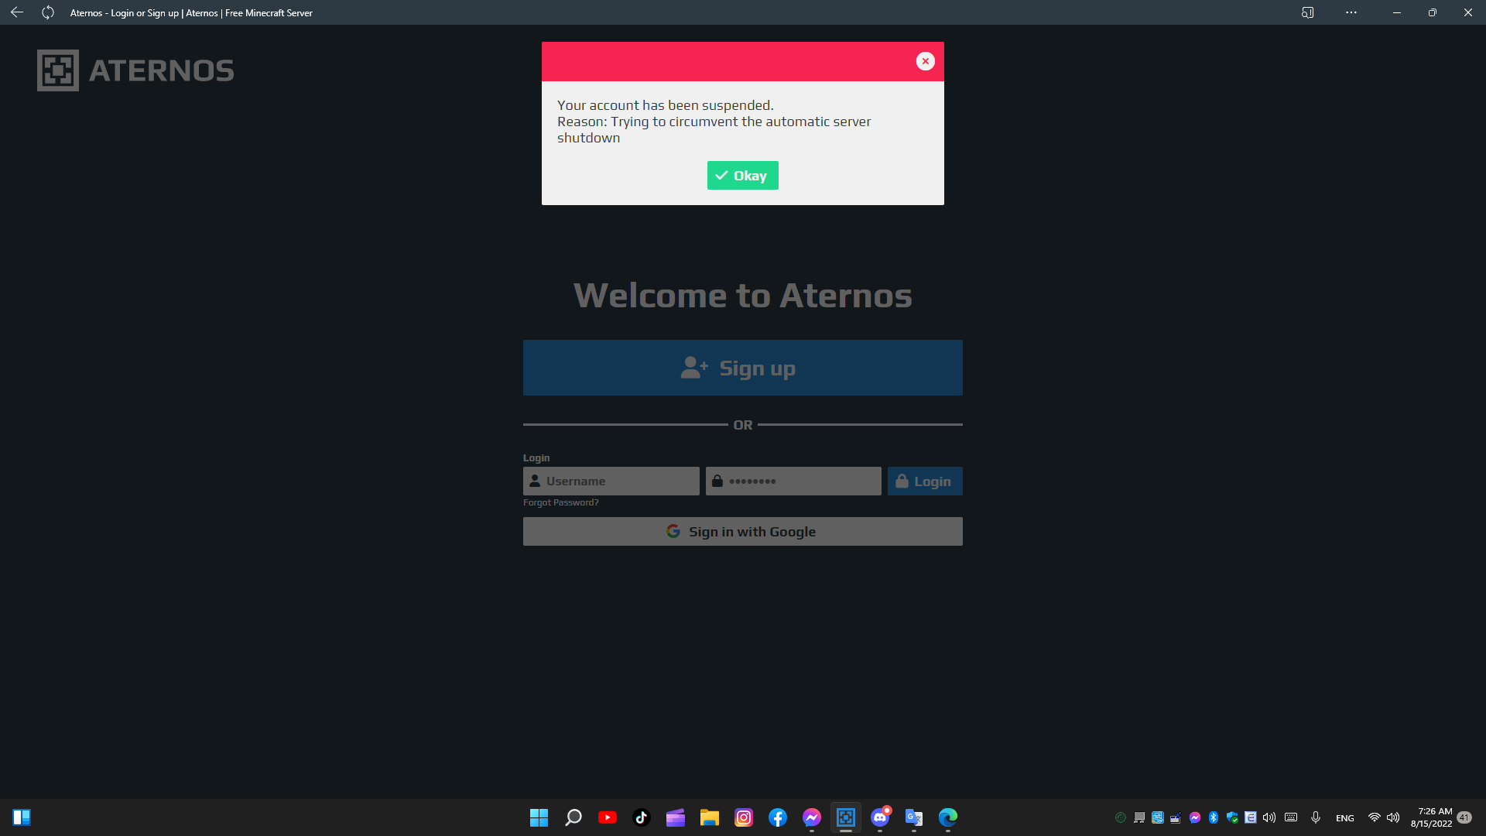This screenshot has height=836, width=1486.
Task: Launch Instagram from the taskbar
Action: [744, 817]
